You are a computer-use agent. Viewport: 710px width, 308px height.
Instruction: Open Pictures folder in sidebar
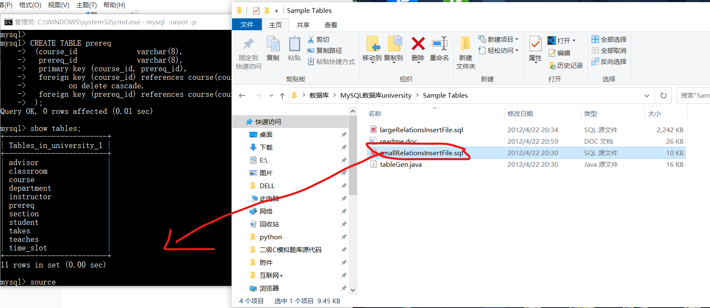pos(261,173)
